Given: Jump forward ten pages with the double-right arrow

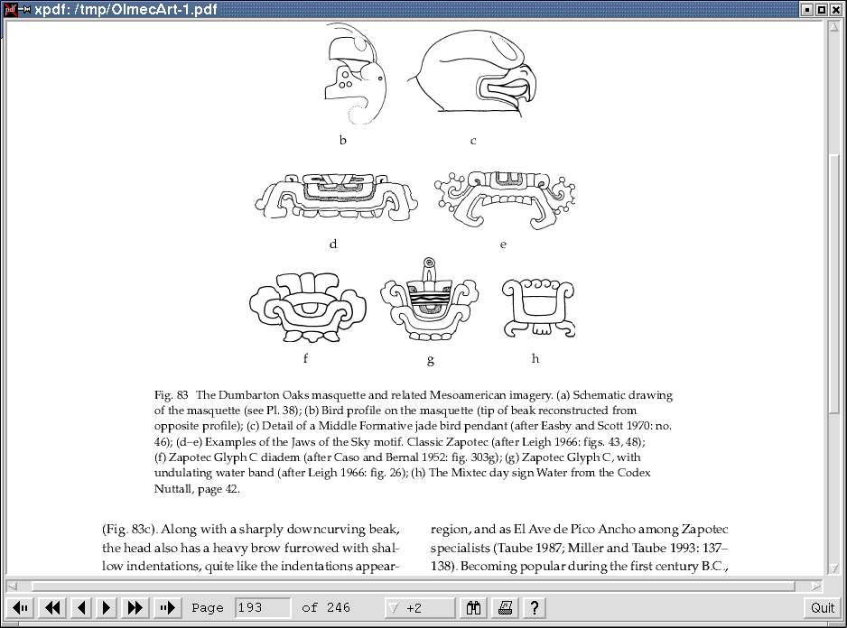Looking at the screenshot, I should pos(135,608).
